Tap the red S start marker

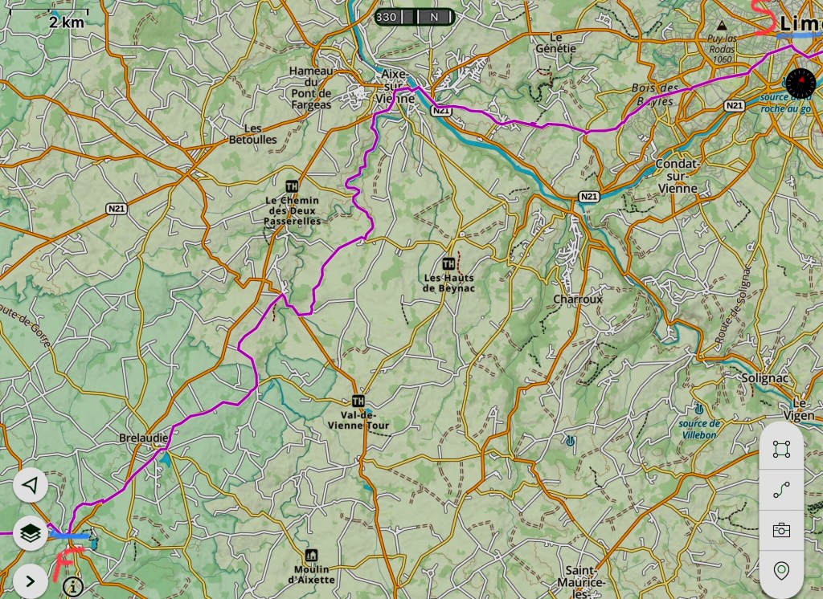[x=764, y=18]
